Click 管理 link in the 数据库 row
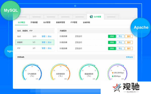 (x=44, y=42)
